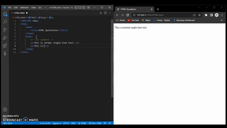Screen dimensions: 227x128
Task: Click line 4 title text in editor
Action: [x=49, y=30]
